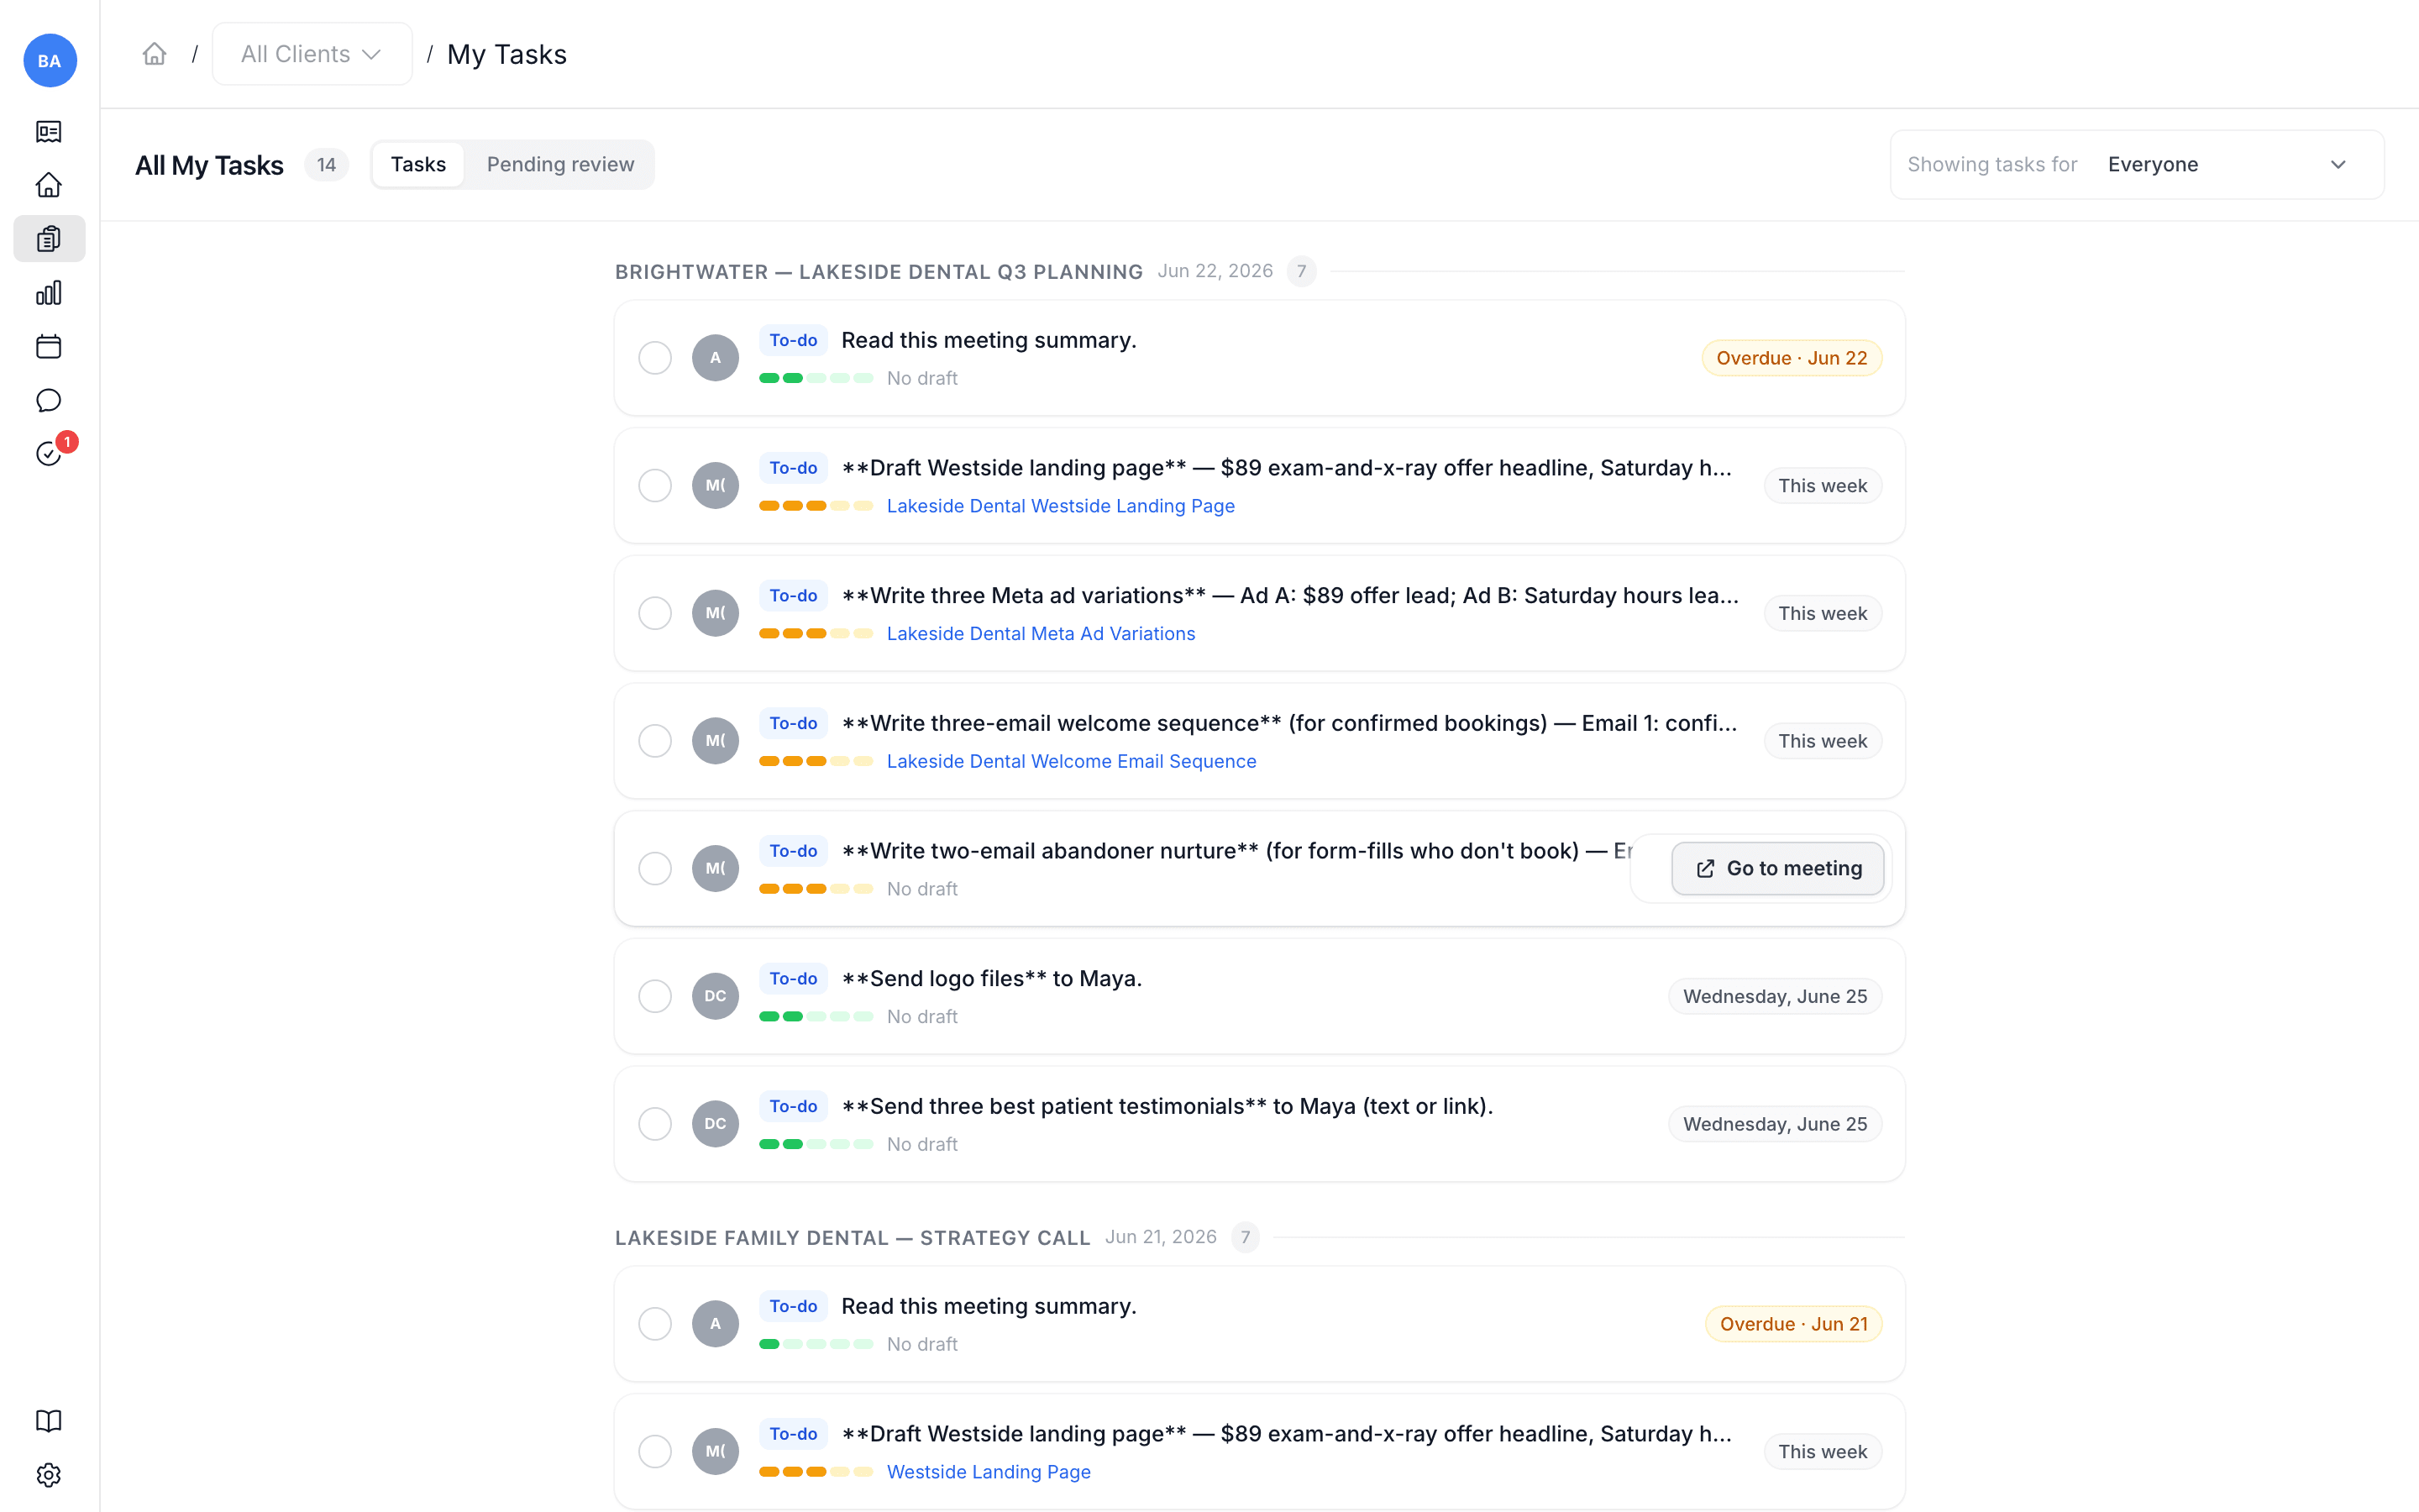Click Lakeside Family Dental — Strategy Call header
This screenshot has width=2419, height=1512.
853,1238
